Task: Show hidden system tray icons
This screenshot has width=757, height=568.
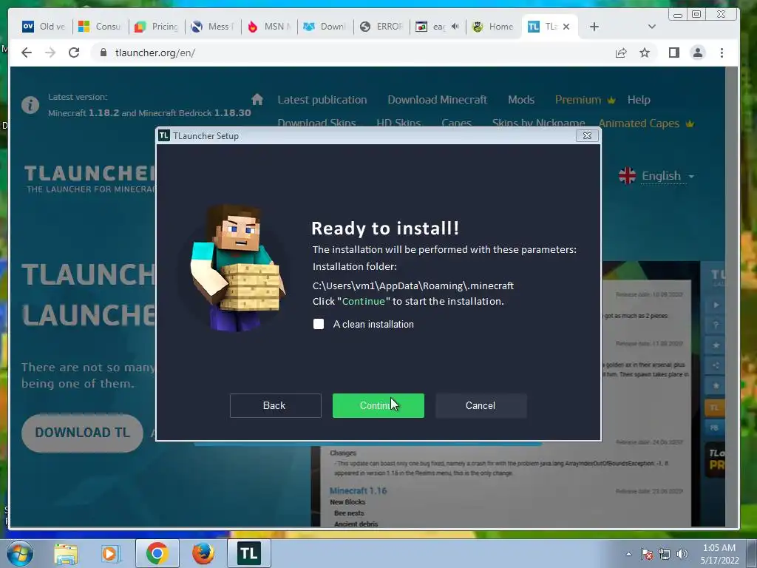Action: tap(628, 554)
